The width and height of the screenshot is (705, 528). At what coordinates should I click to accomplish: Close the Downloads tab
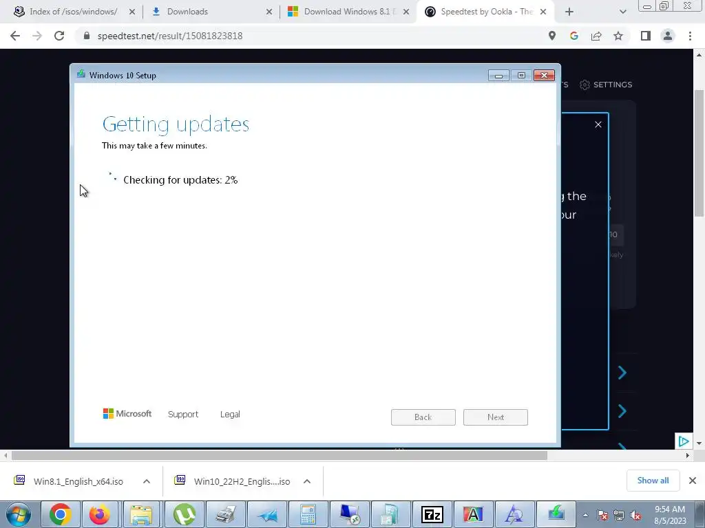(269, 12)
